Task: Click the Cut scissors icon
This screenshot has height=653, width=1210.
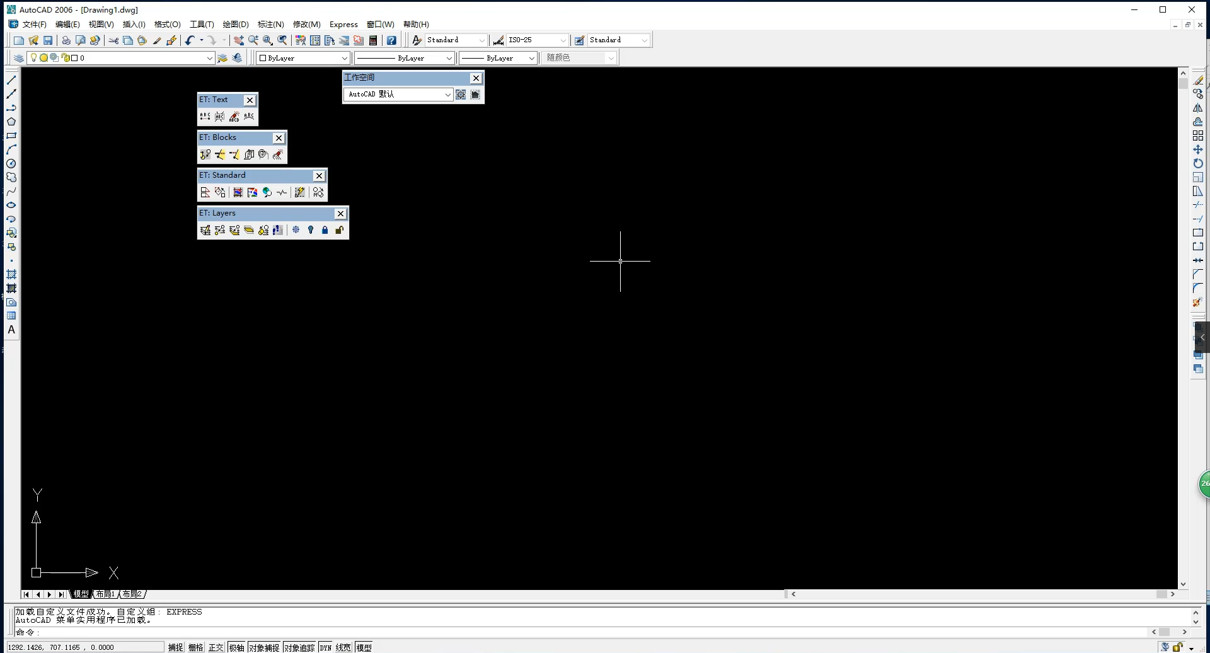Action: (113, 40)
